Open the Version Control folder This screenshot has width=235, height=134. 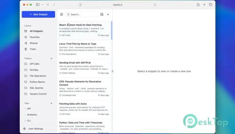point(38,94)
